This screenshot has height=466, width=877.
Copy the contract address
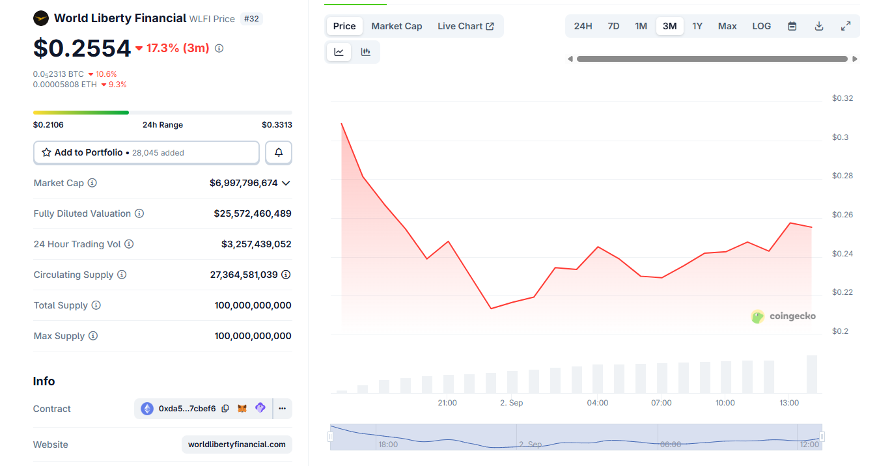[x=225, y=409]
